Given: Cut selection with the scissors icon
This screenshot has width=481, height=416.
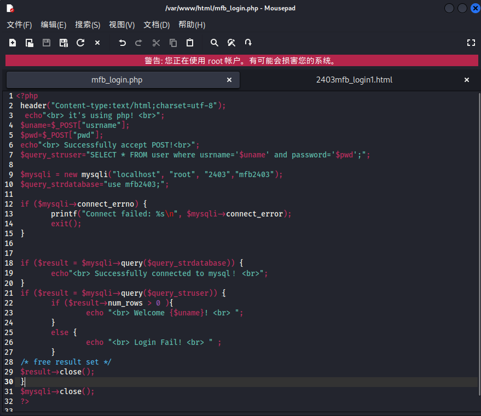Looking at the screenshot, I should click(156, 43).
